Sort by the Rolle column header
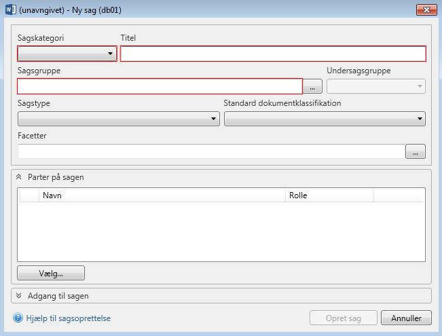The image size is (442, 336). tap(329, 195)
